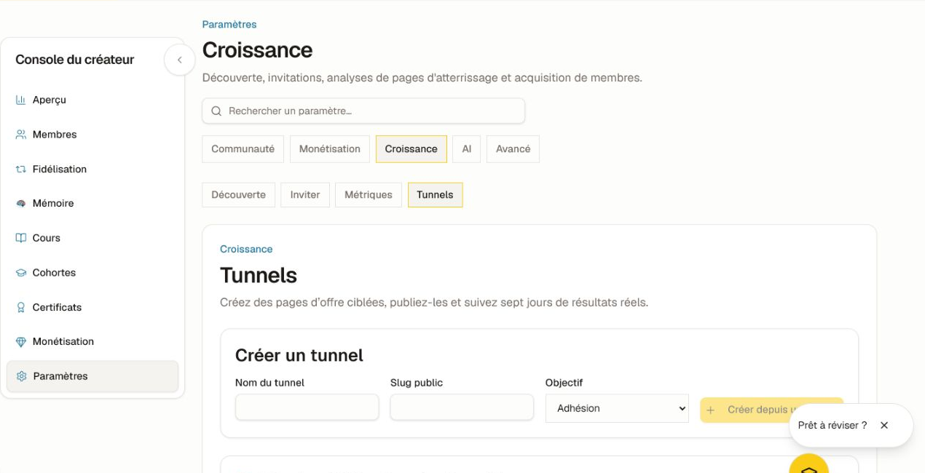This screenshot has height=473, width=925.
Task: Click the Slug public label
Action: click(x=417, y=383)
